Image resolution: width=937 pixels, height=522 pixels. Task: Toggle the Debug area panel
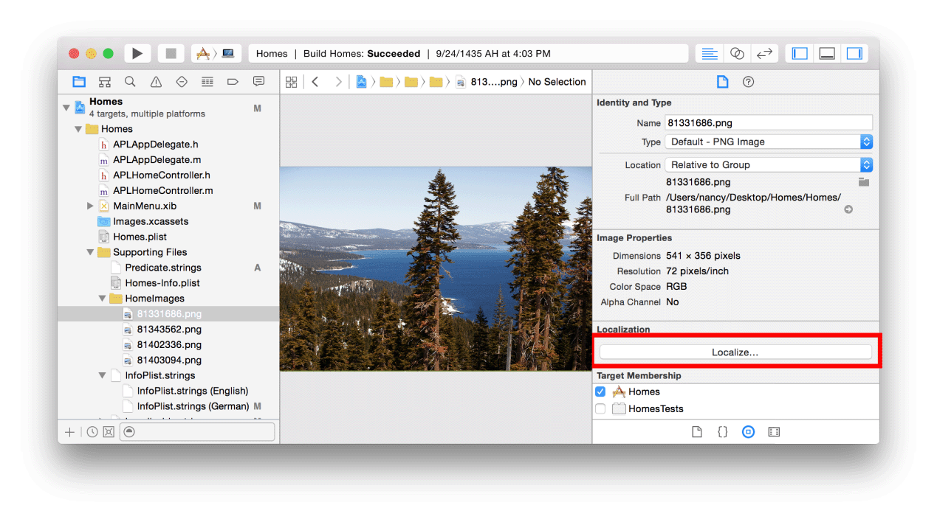pos(827,54)
